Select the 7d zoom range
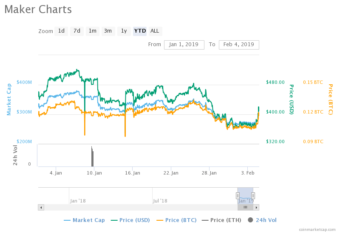This screenshot has width=340, height=233. 77,31
